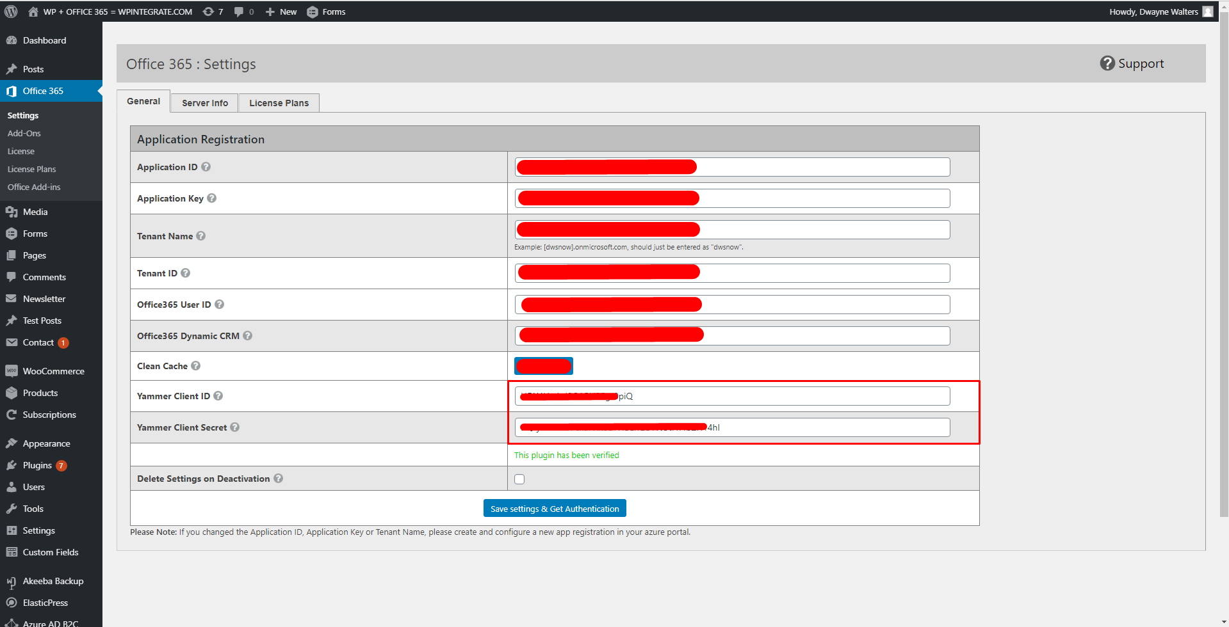Click the WordPress logo icon
This screenshot has width=1229, height=627.
(11, 12)
